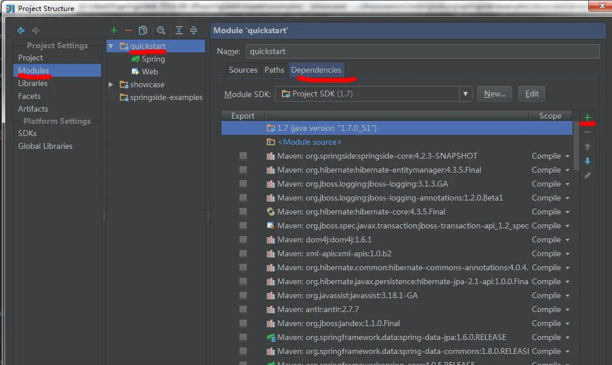Viewport: 612px width, 365px height.
Task: Expand the showcase module tree node
Action: click(111, 84)
